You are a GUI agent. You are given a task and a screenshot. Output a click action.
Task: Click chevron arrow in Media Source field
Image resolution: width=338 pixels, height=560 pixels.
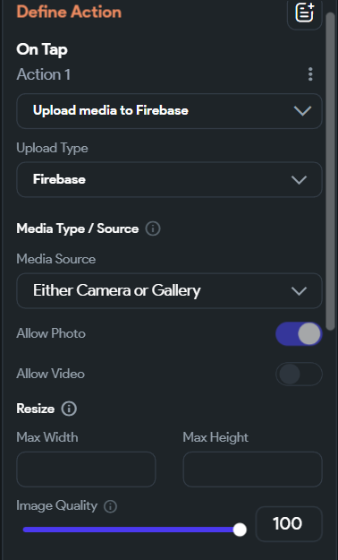point(299,291)
